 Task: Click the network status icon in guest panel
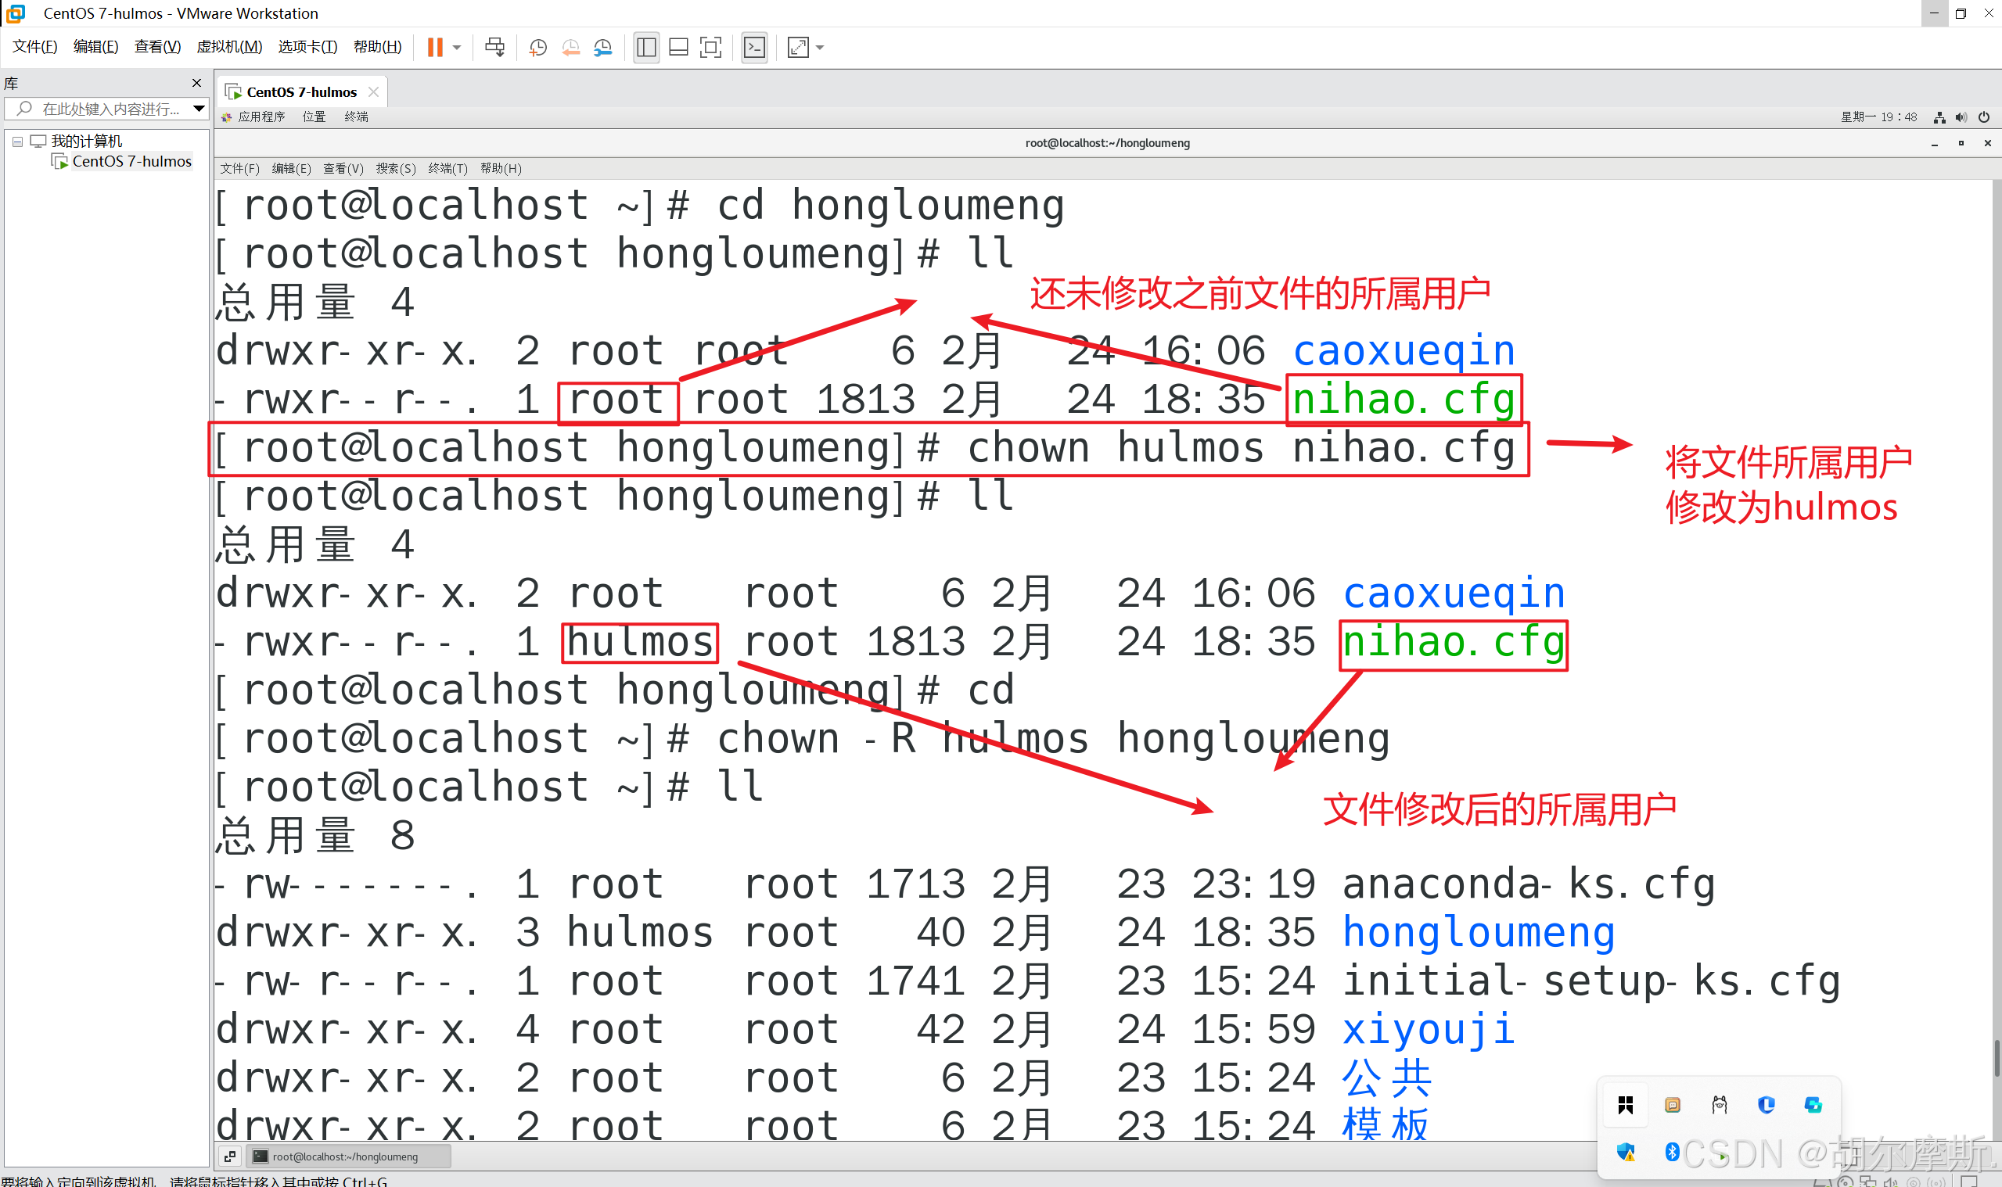pos(1939,117)
